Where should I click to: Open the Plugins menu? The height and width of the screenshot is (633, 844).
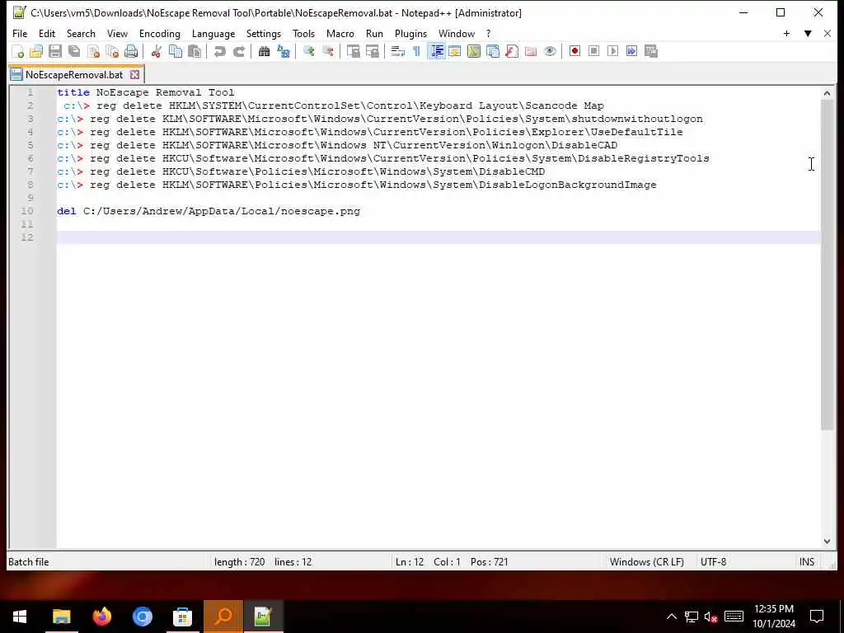point(410,33)
